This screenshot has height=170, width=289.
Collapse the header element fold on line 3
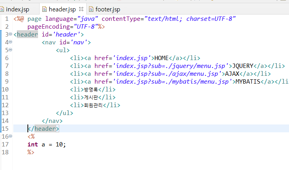pos(11,34)
